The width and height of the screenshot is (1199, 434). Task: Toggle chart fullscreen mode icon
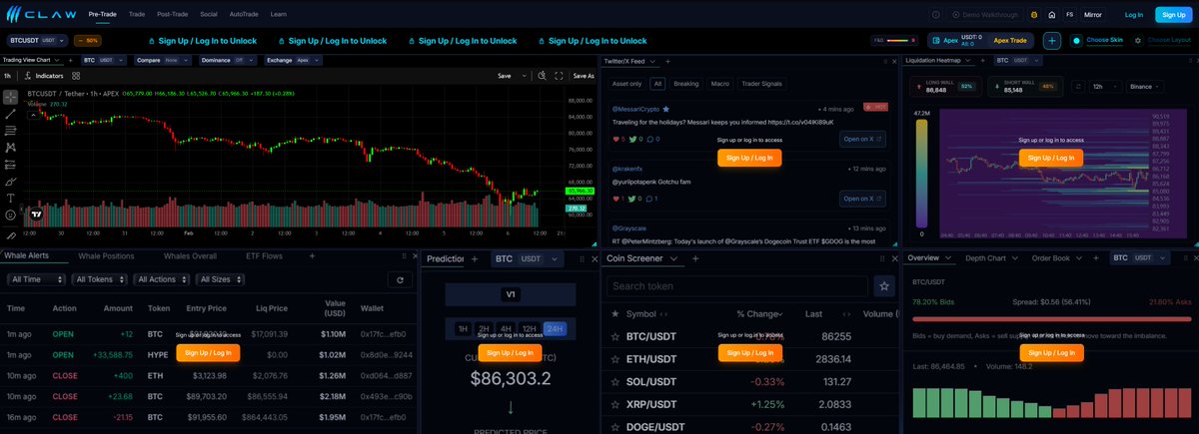pos(558,75)
